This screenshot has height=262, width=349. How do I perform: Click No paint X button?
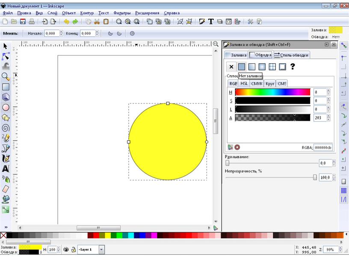(x=231, y=67)
